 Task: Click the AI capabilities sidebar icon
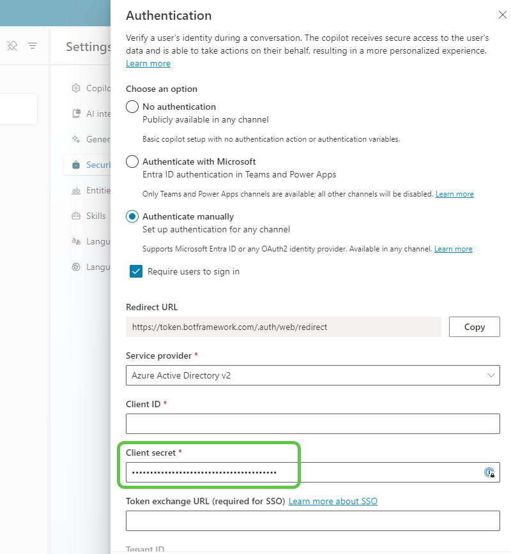(x=75, y=114)
